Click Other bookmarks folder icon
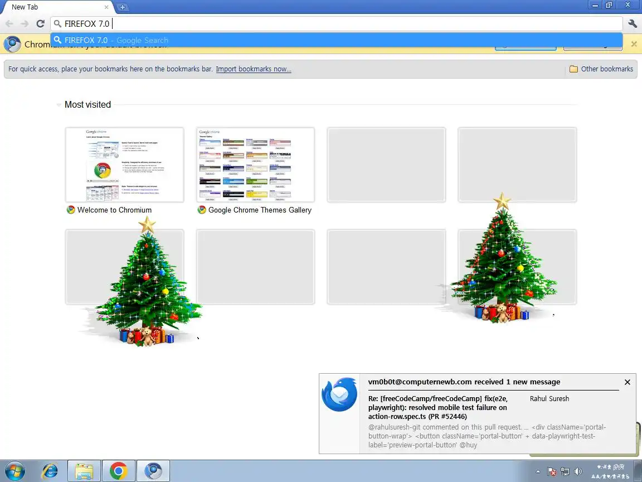The image size is (642, 482). 573,69
